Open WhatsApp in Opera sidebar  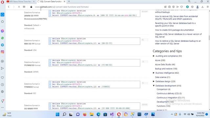(x=2, y=38)
